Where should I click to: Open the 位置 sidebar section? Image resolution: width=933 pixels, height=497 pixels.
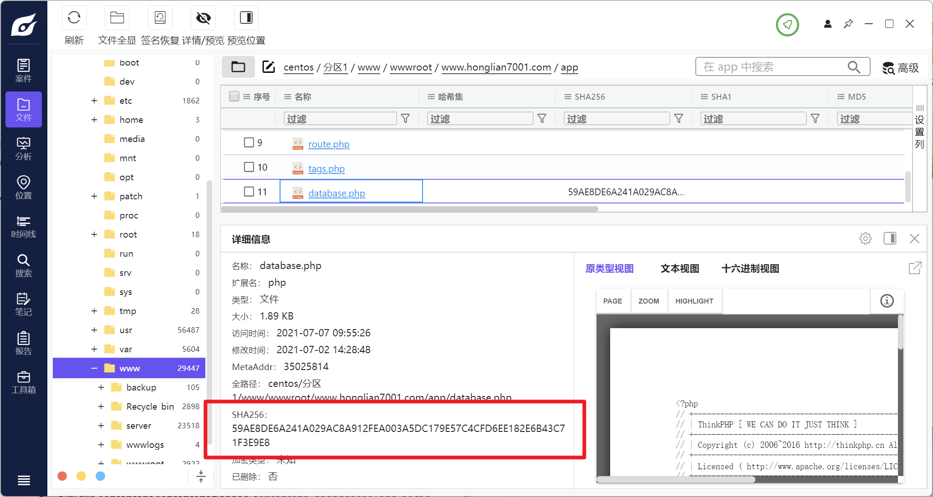pyautogui.click(x=24, y=188)
